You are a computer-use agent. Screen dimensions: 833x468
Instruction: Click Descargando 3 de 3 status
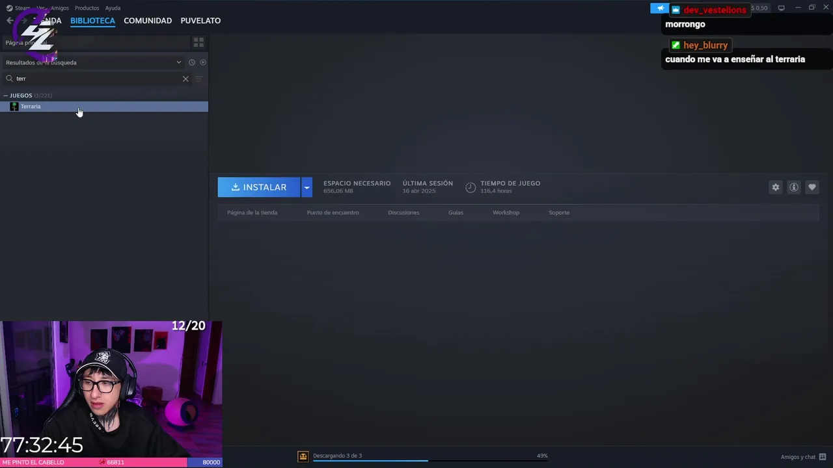pyautogui.click(x=337, y=456)
